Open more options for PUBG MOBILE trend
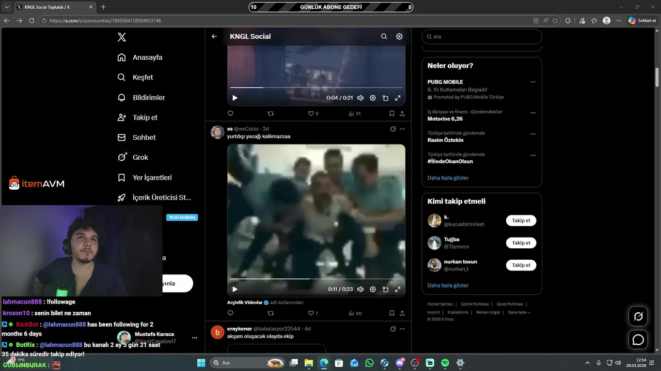Image resolution: width=661 pixels, height=371 pixels. 533,82
